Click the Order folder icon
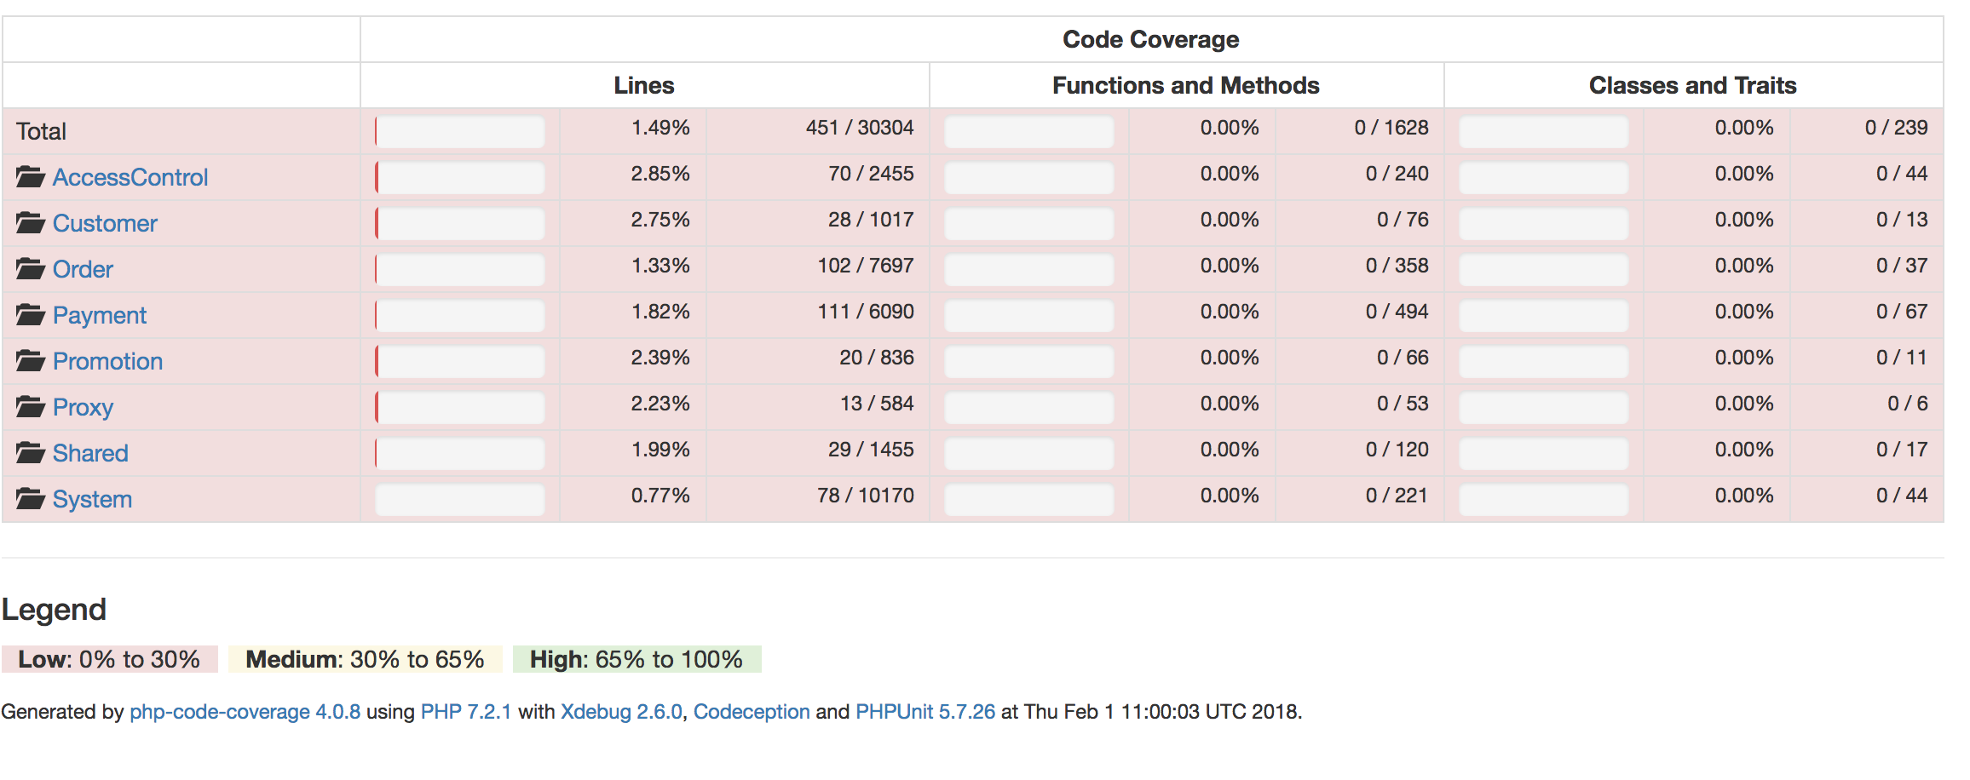1970x780 pixels. click(x=31, y=269)
